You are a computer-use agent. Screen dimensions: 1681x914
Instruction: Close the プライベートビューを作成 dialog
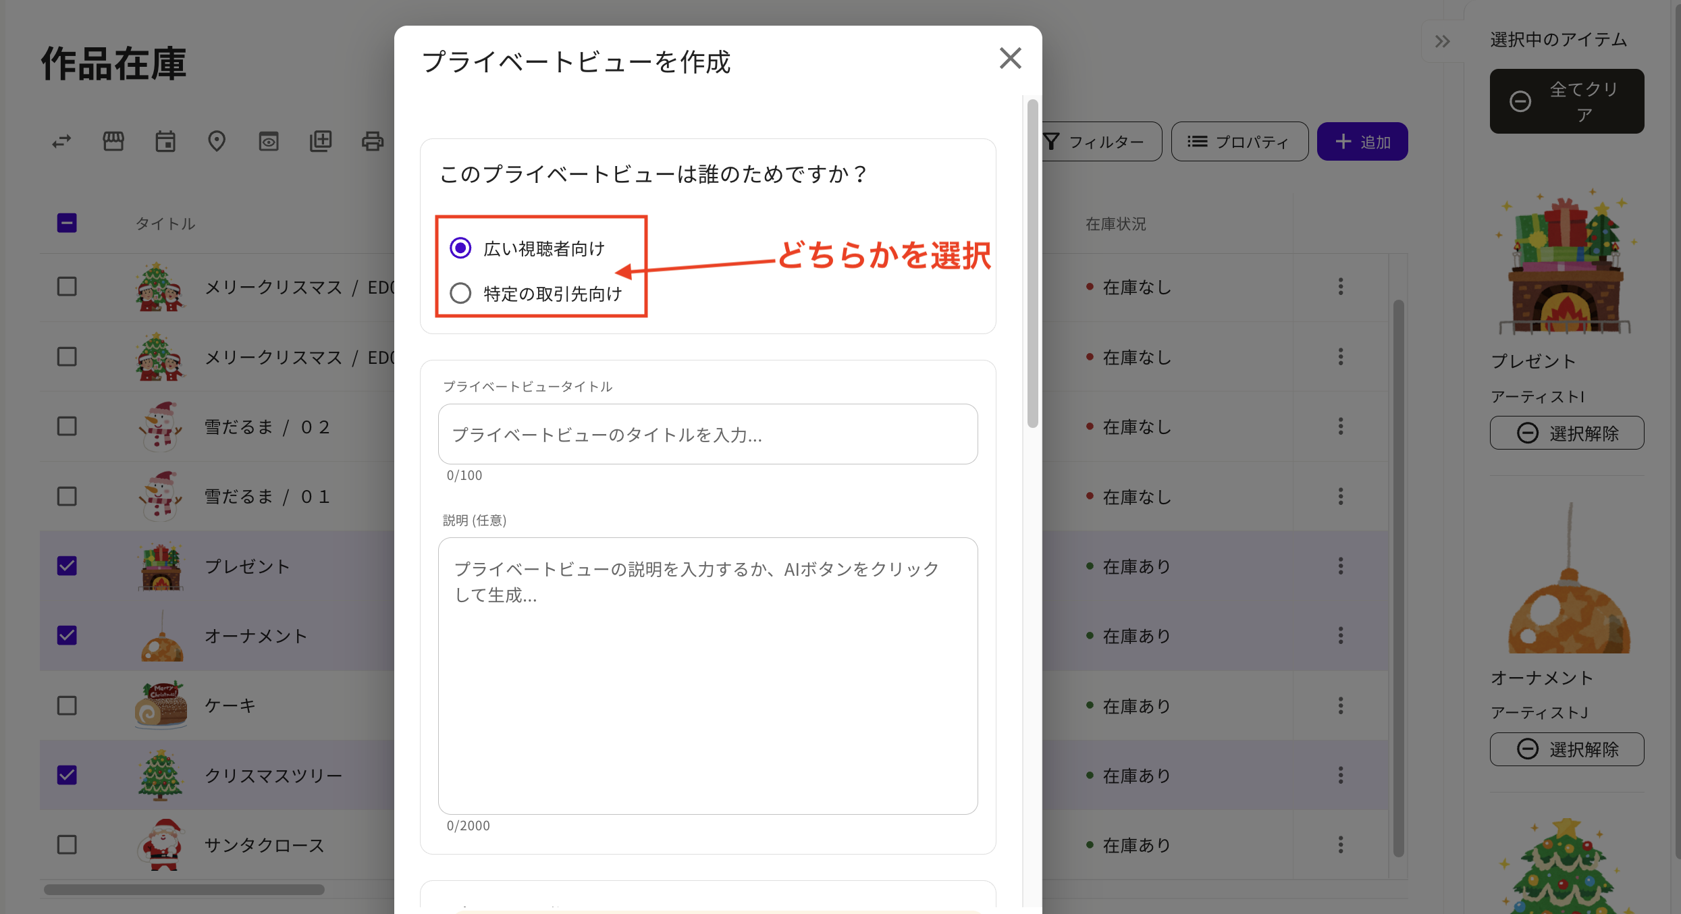[x=1010, y=59]
